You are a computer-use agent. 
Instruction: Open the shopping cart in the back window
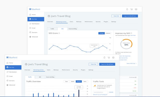[131, 9]
